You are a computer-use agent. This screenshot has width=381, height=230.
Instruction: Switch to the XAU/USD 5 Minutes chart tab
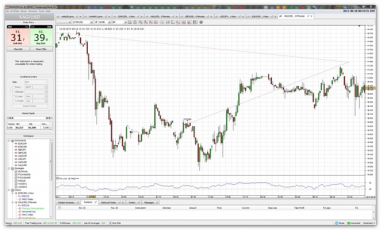tap(162, 16)
